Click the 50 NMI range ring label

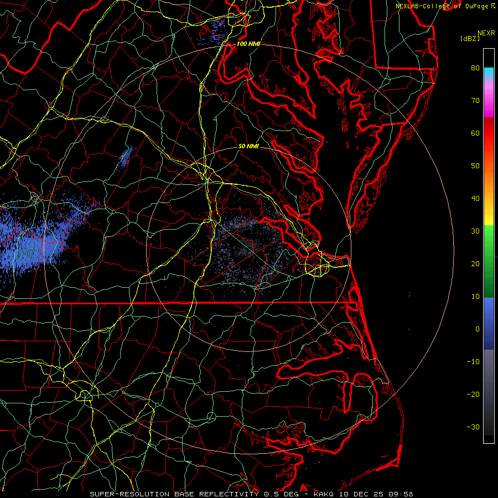pos(248,146)
